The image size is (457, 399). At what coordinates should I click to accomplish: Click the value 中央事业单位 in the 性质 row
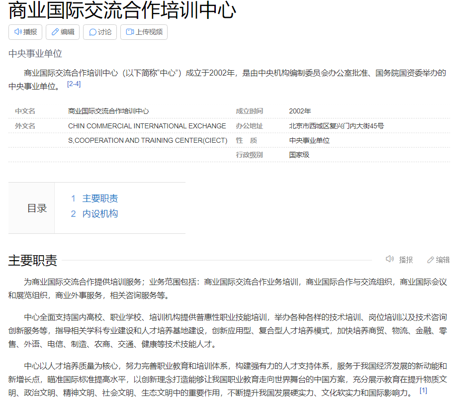click(309, 140)
